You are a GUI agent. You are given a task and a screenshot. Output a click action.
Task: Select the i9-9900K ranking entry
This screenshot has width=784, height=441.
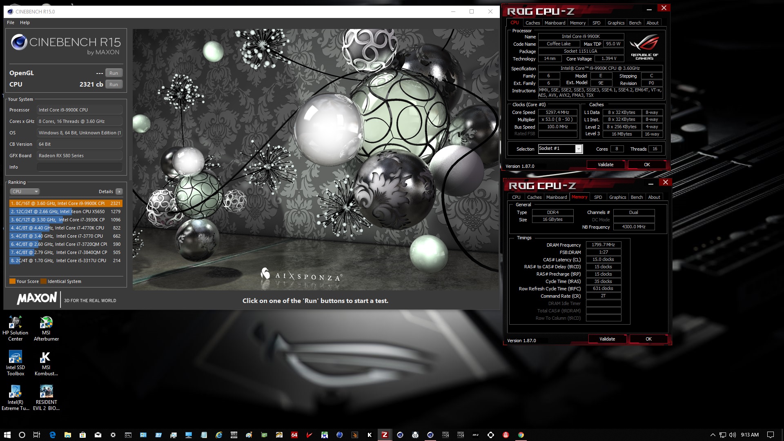click(66, 203)
